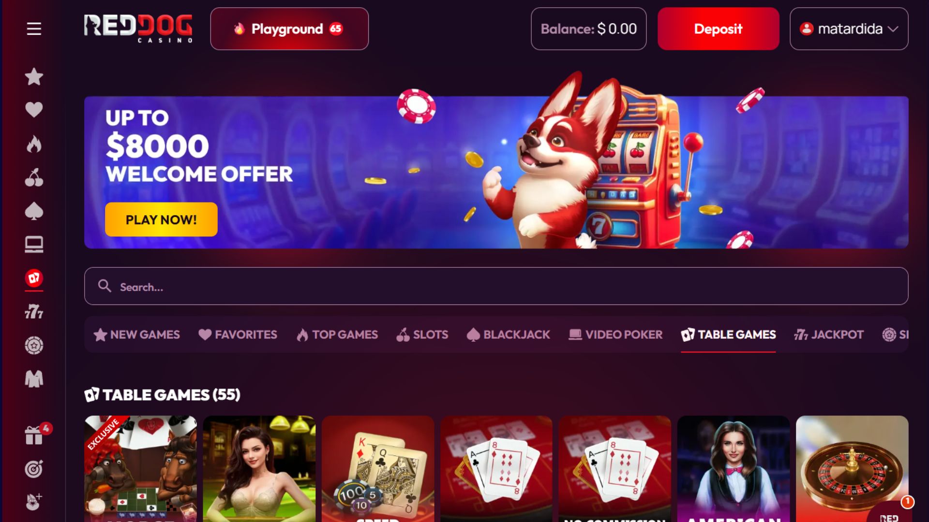Screen dimensions: 929x522
Task: Select the target icon in sidebar
Action: 34,469
